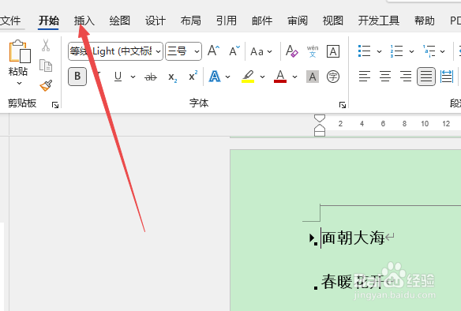The image size is (461, 311).
Task: Switch to the 视图 View tab
Action: pos(333,21)
